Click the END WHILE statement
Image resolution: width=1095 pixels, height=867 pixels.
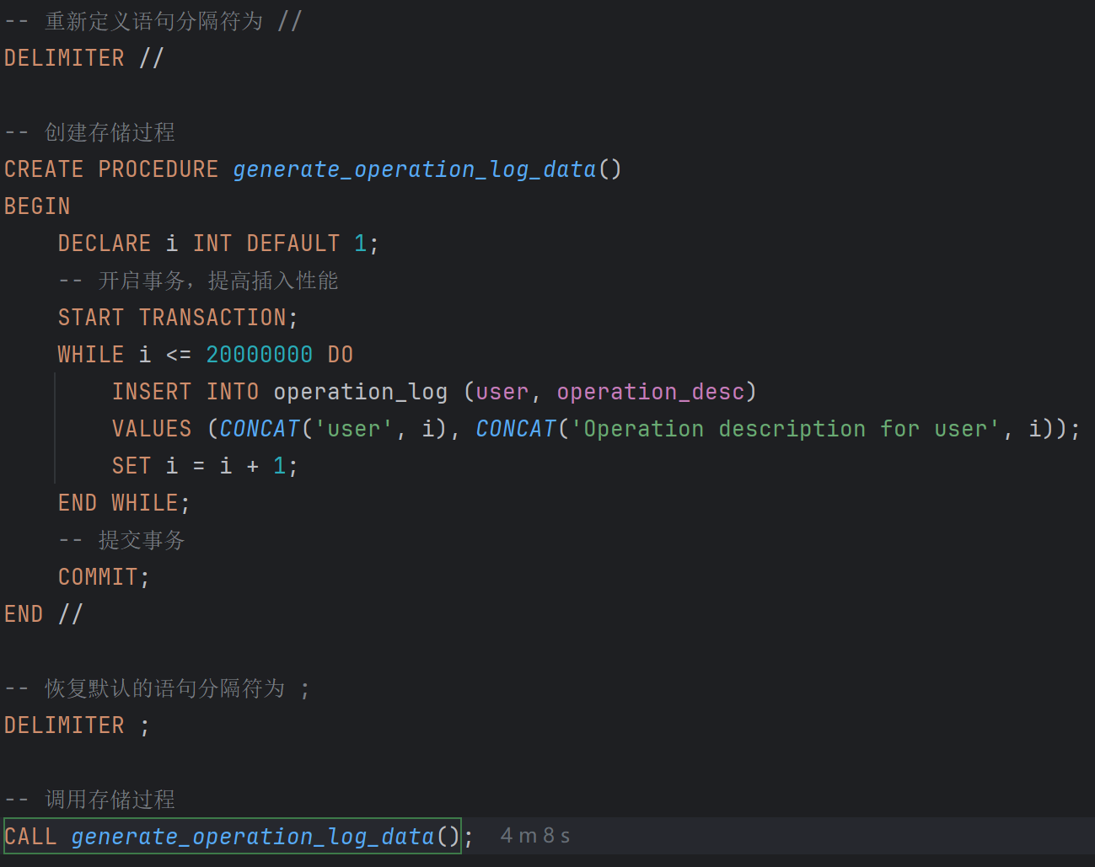(121, 502)
